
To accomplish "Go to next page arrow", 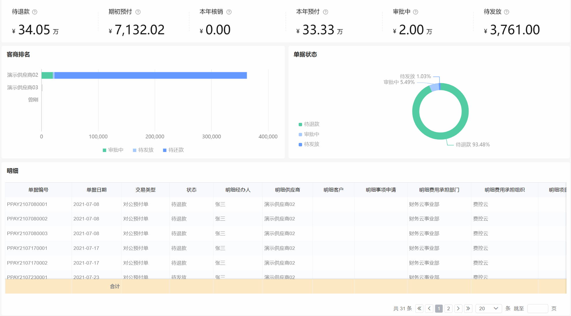I will pyautogui.click(x=458, y=308).
